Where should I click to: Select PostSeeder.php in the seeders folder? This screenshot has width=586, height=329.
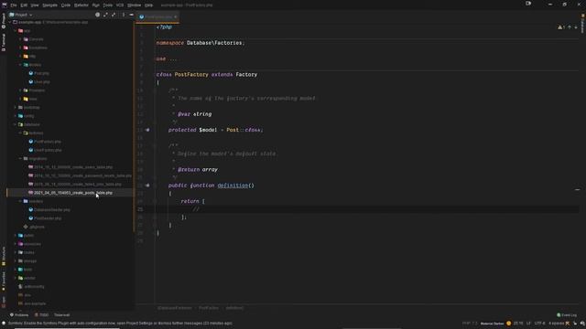coord(48,218)
